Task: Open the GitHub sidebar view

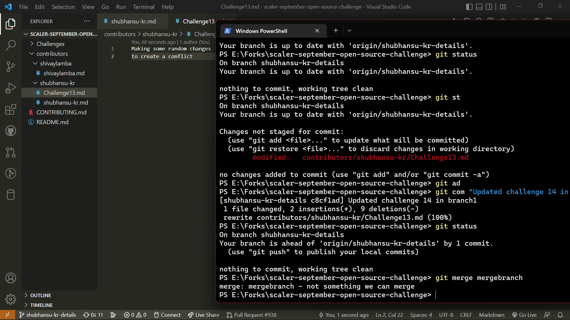Action: coord(11,131)
